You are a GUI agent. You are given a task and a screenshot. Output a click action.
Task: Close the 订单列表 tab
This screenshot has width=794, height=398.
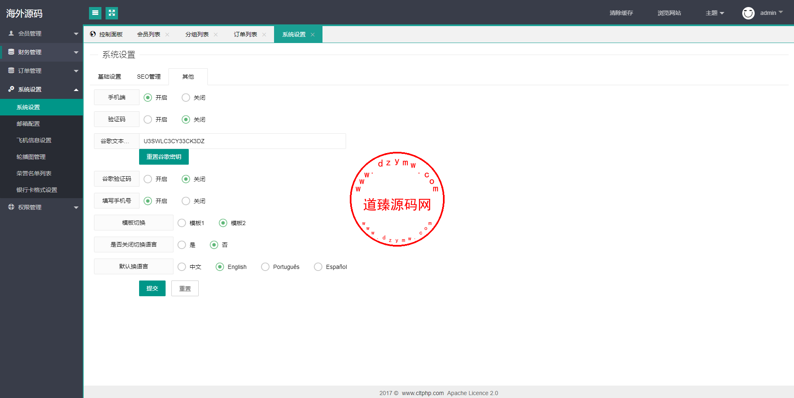tap(264, 34)
